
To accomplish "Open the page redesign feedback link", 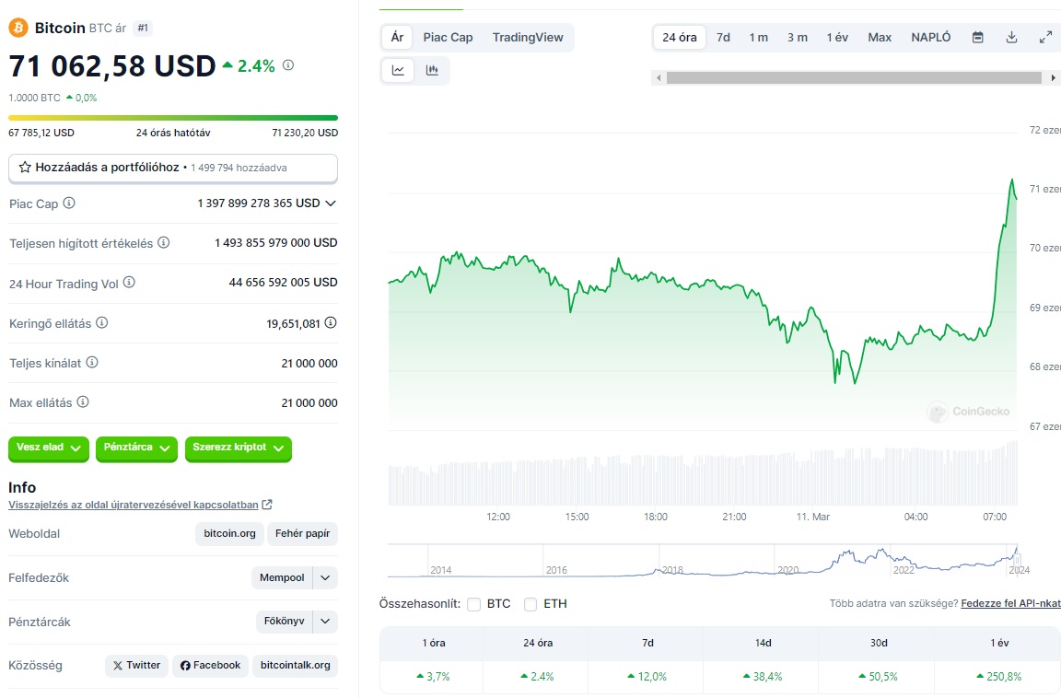I will click(134, 505).
